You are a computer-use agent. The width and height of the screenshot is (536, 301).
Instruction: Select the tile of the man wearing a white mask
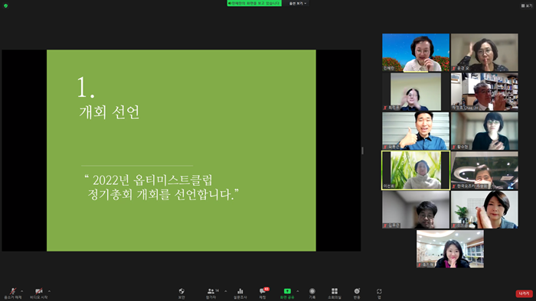(485, 170)
